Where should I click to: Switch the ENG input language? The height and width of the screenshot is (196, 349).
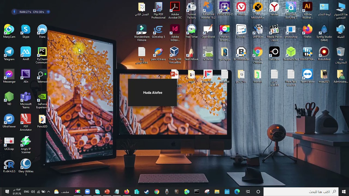(x=26, y=192)
